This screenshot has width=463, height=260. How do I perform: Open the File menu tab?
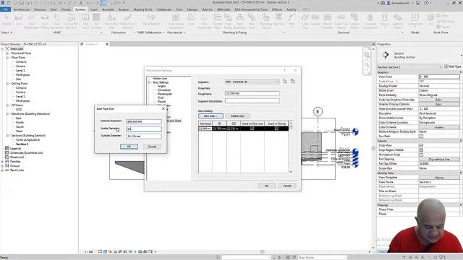coord(6,9)
